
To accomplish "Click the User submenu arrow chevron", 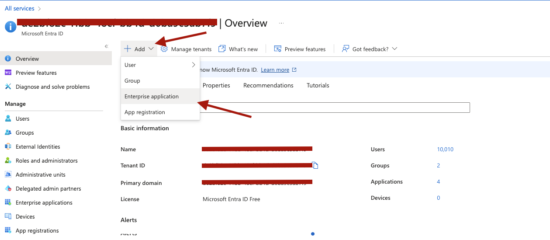I will (x=194, y=65).
